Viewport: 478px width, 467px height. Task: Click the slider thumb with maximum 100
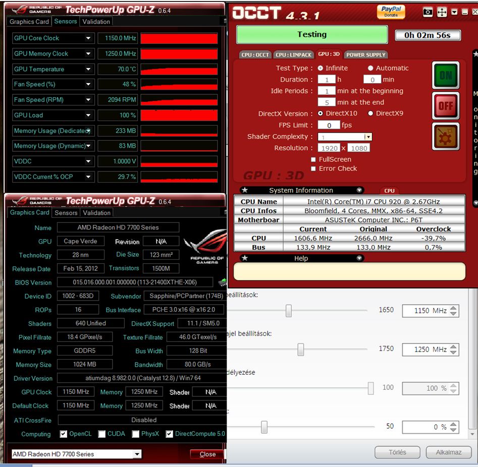click(x=370, y=388)
